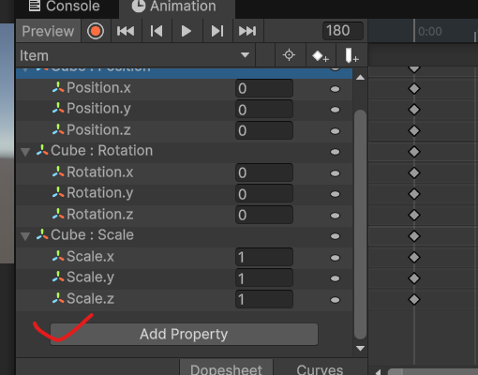The width and height of the screenshot is (478, 375).
Task: Collapse the Cube : Rotation group
Action: (x=25, y=152)
